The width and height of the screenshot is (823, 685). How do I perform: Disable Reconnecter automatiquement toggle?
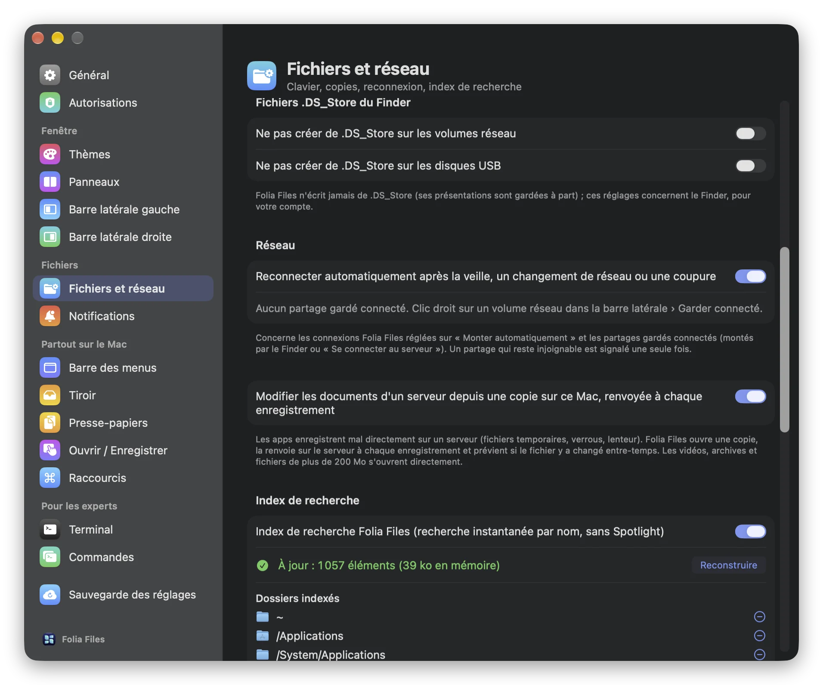(750, 277)
